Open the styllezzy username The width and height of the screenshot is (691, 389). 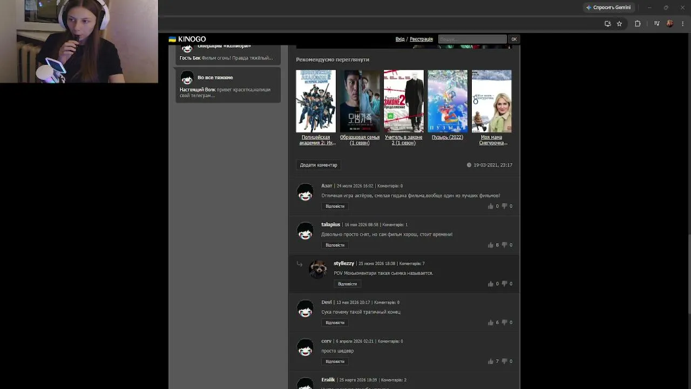[x=344, y=264]
